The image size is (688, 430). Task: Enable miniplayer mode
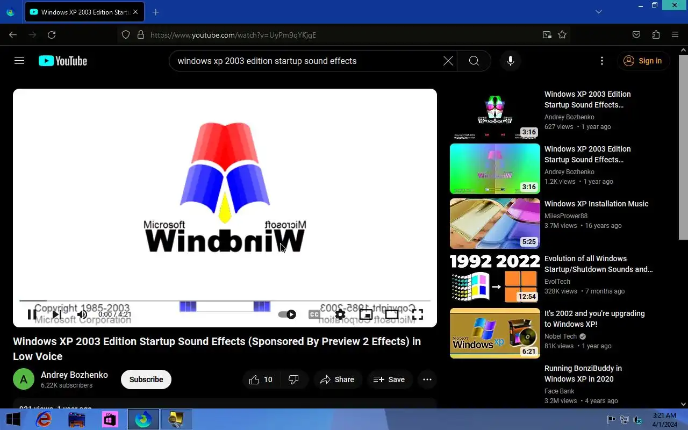click(x=366, y=314)
